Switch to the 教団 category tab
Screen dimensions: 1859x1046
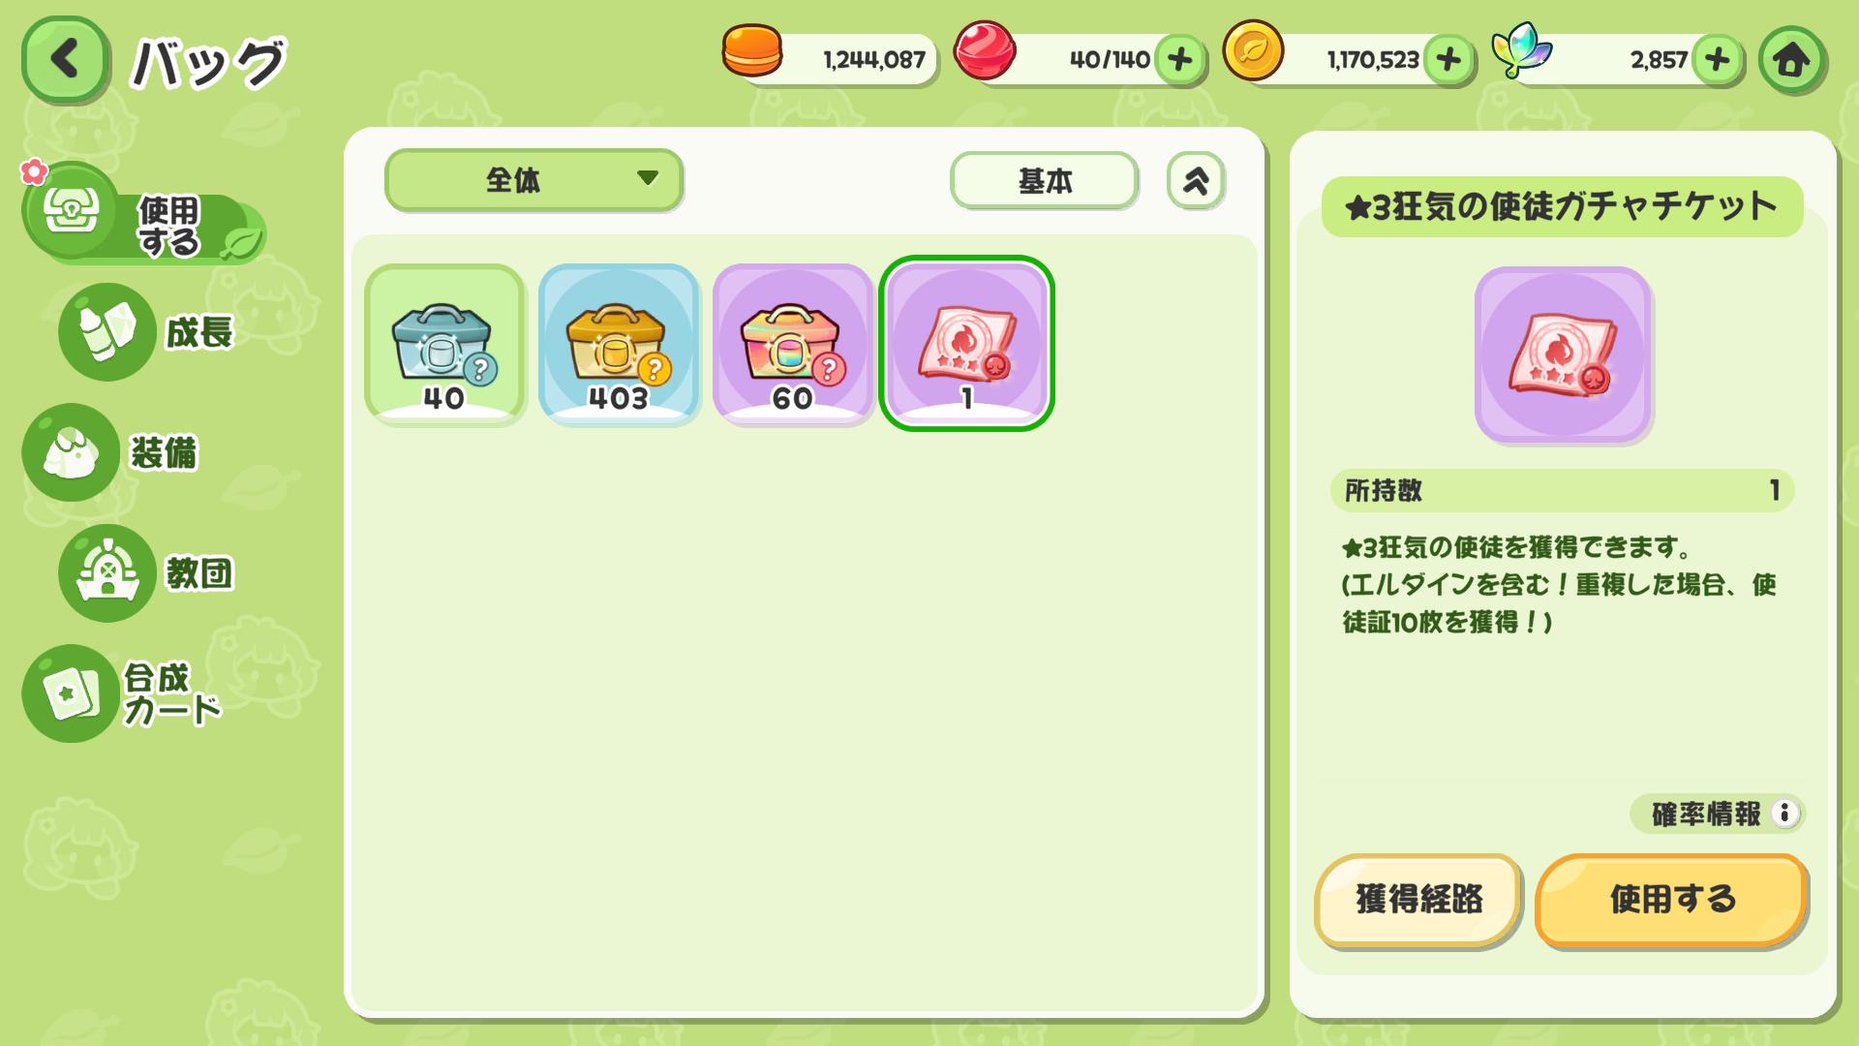[x=147, y=572]
